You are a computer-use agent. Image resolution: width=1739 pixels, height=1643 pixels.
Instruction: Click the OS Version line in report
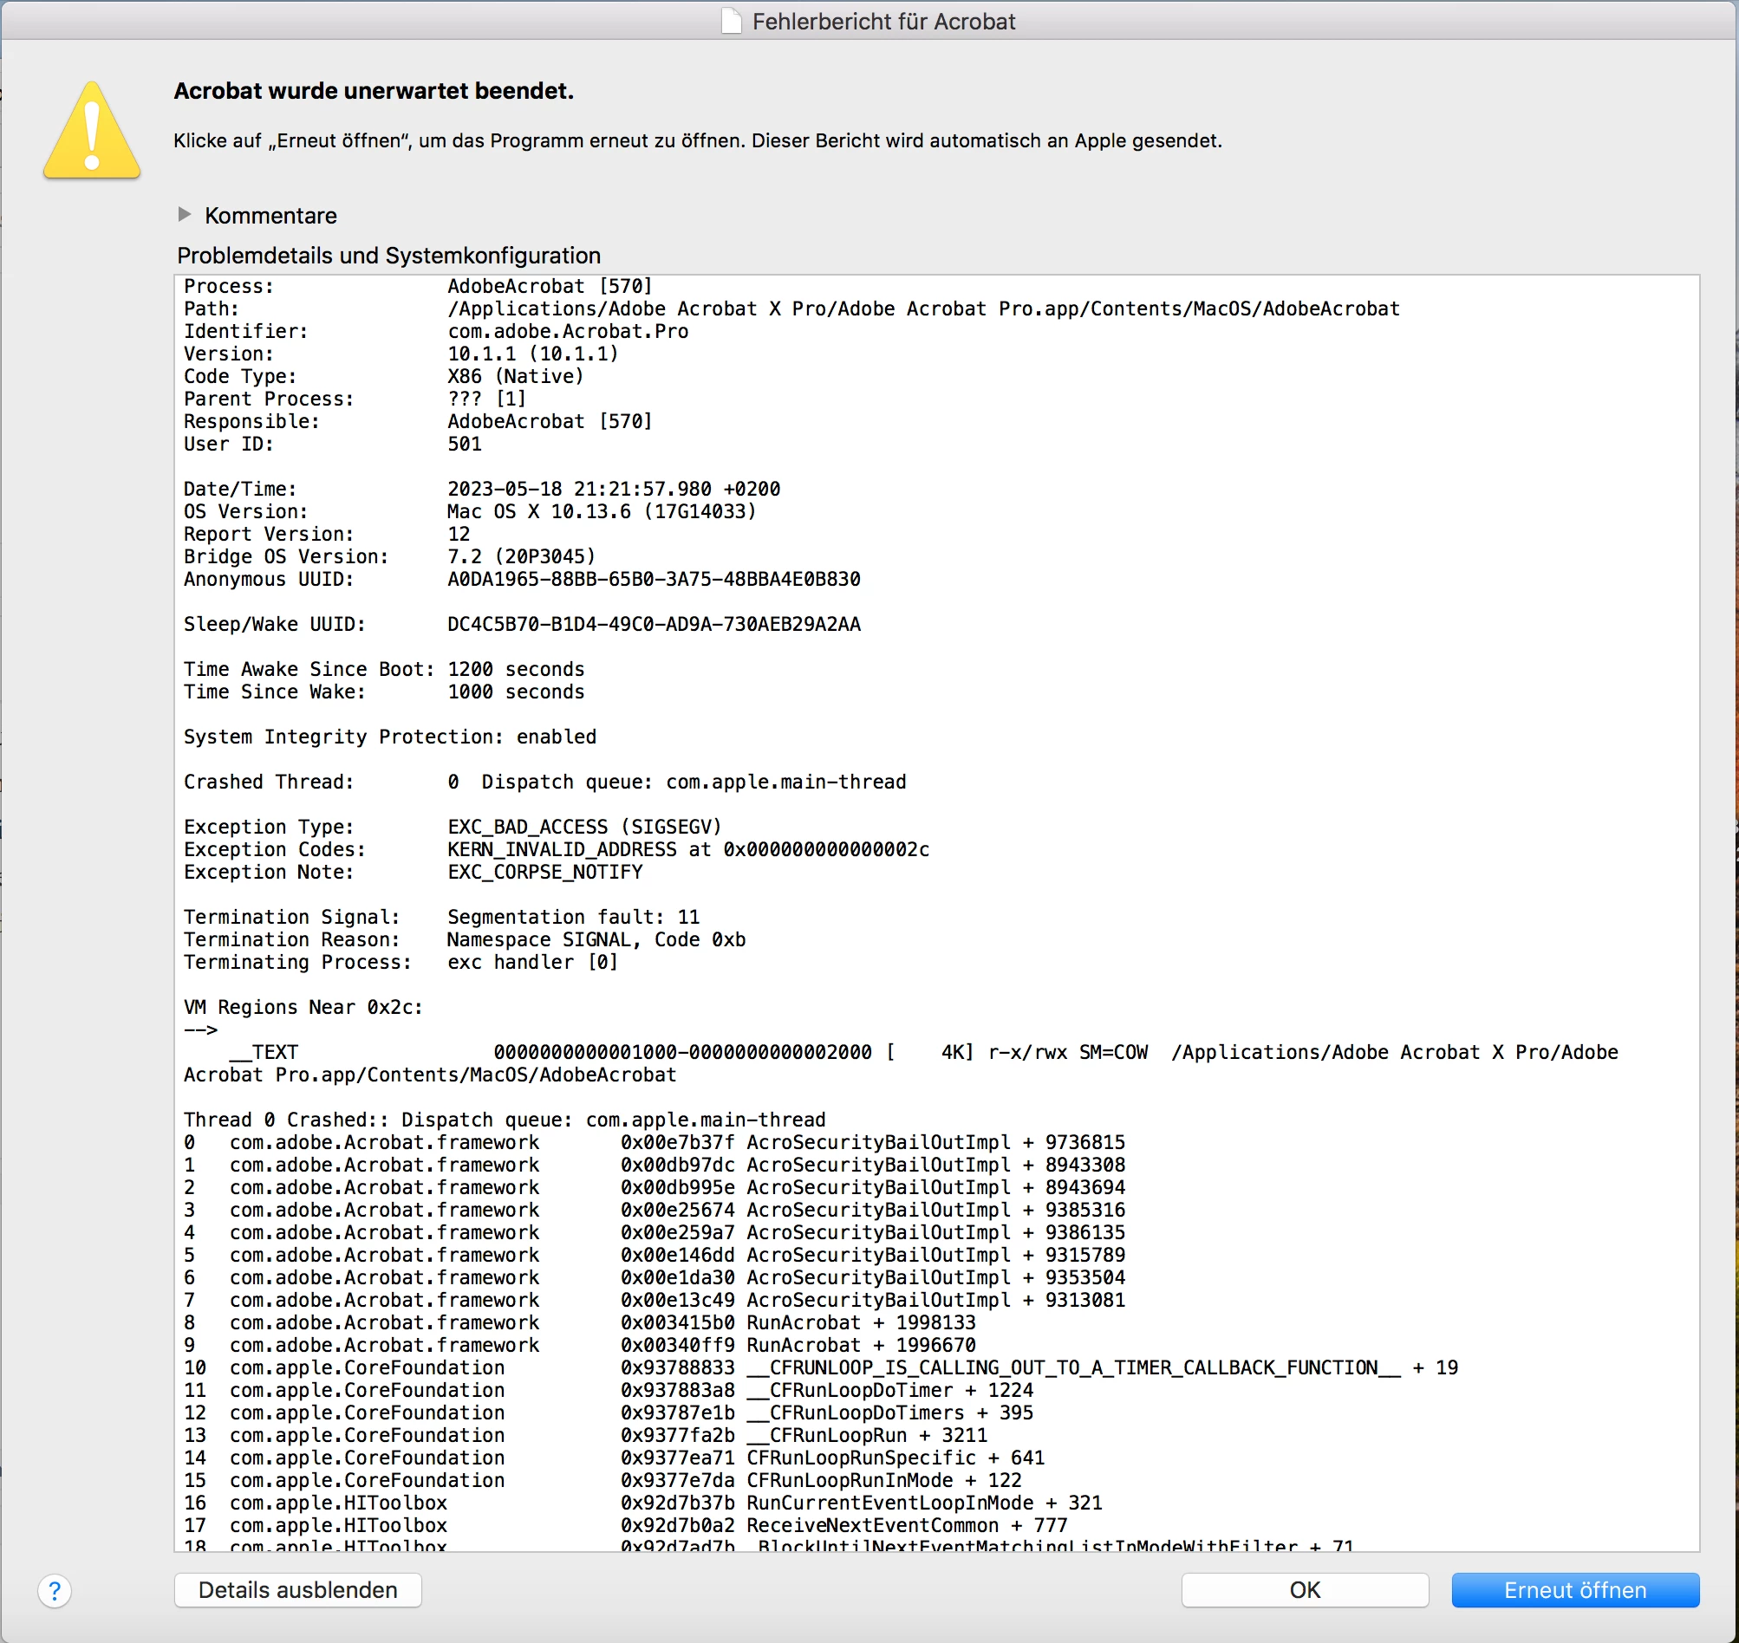point(470,511)
